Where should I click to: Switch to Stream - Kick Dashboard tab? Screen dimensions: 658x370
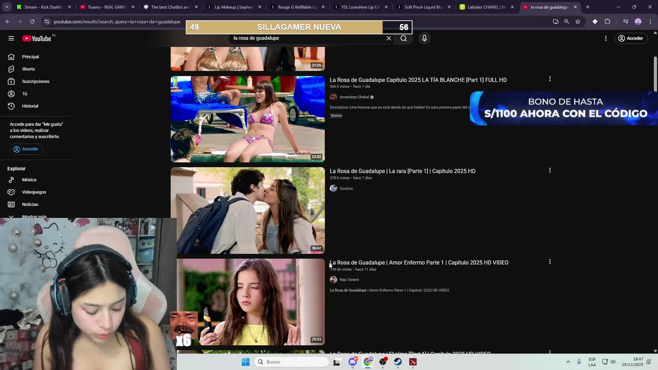pyautogui.click(x=44, y=7)
